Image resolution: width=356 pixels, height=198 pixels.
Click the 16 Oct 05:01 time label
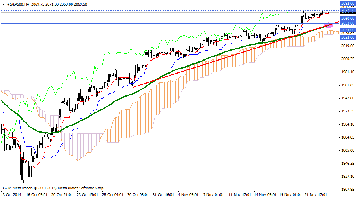pos(37,195)
